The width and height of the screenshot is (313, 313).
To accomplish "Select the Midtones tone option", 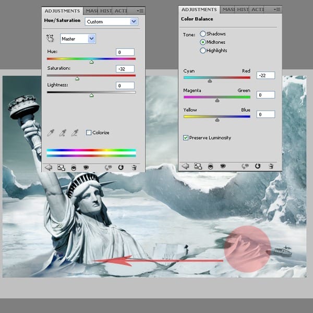I will (x=202, y=42).
